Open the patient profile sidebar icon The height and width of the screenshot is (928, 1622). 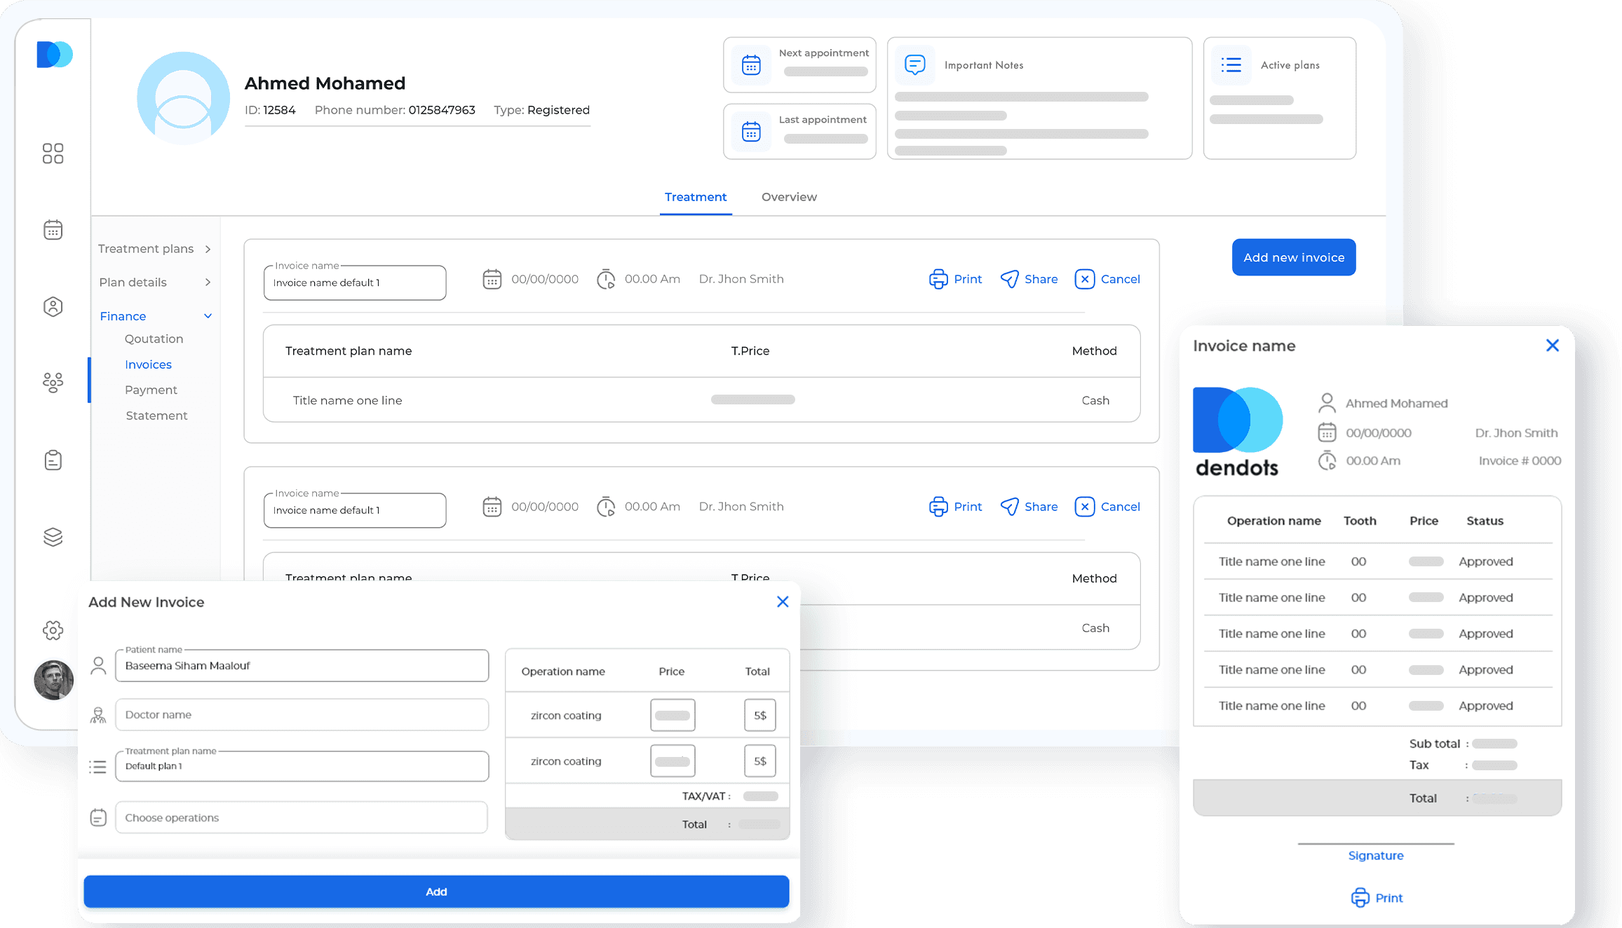(53, 306)
